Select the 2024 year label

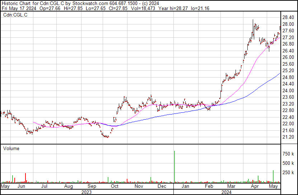226,192
